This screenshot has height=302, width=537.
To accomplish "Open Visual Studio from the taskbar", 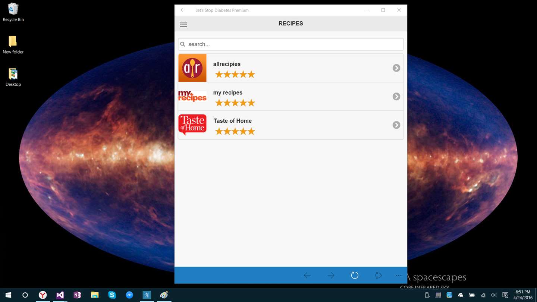I will point(60,295).
